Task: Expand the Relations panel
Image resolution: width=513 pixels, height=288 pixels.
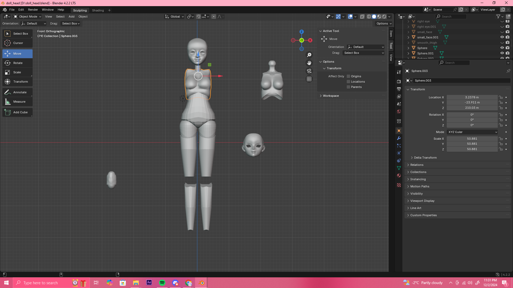Action: 417,165
